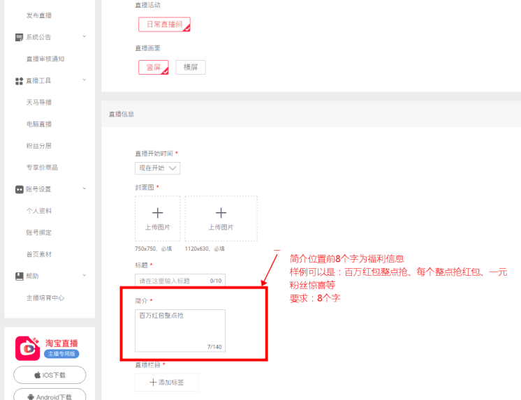
Task: Open 账号绑定 menu item
Action: (x=39, y=232)
